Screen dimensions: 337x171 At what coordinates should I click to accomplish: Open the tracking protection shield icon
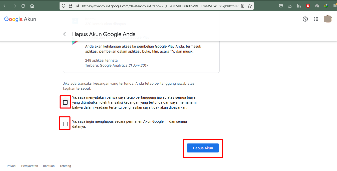point(64,6)
